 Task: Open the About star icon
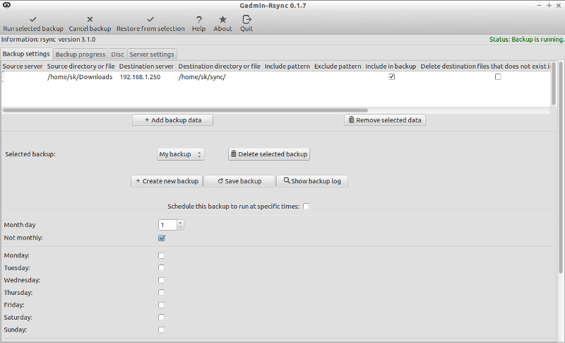222,20
